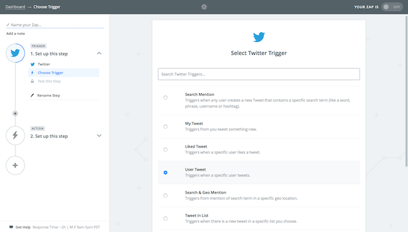Click the 'Select Twitter Trigger' heading

259,53
